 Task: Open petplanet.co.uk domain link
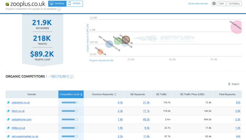click(21, 103)
